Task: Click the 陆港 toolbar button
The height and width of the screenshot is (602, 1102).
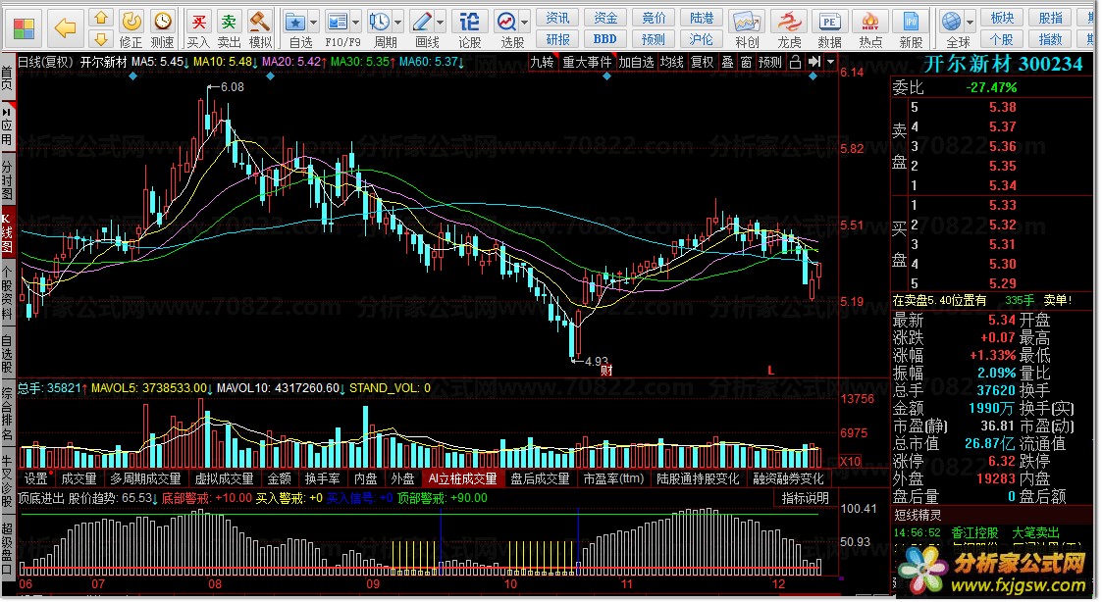Action: coord(701,18)
